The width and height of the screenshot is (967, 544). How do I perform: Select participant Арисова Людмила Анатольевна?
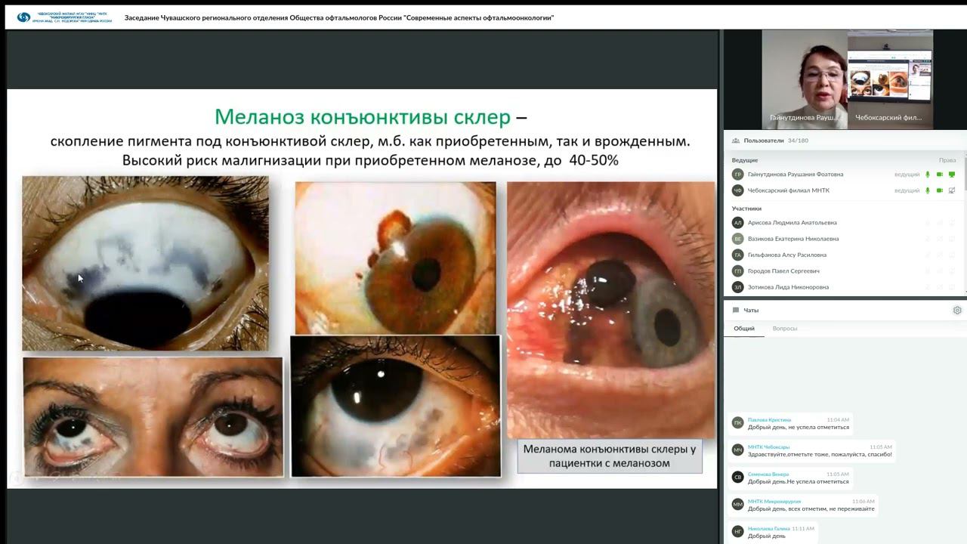point(792,223)
